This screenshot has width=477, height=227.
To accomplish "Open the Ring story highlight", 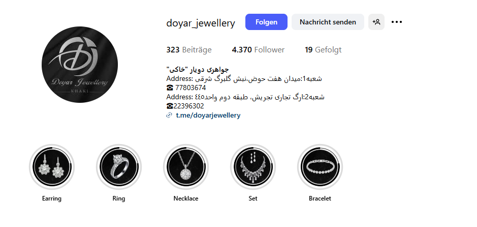I will pos(119,167).
